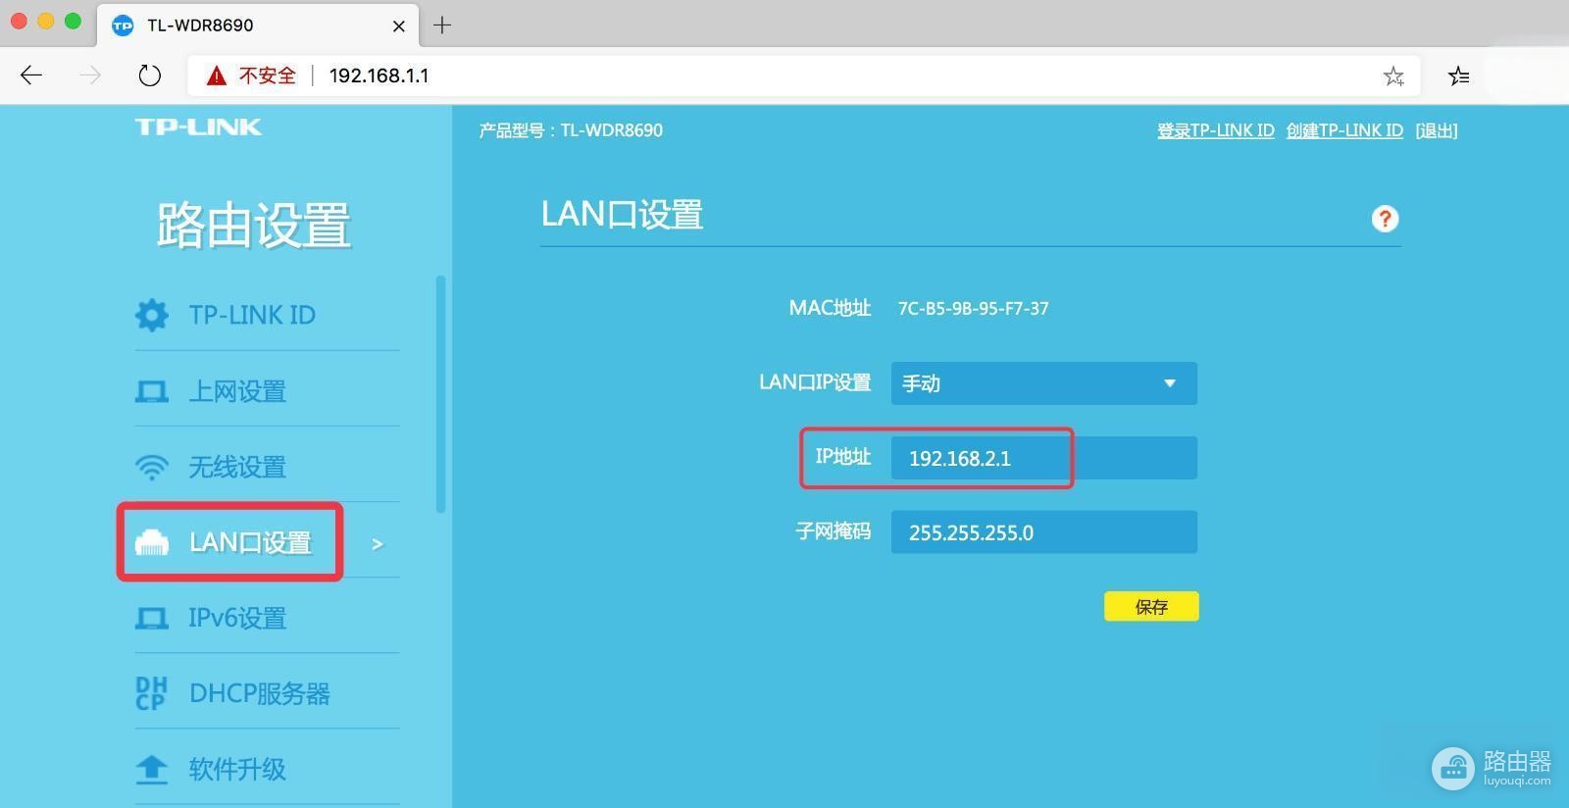This screenshot has width=1569, height=808.
Task: Open a new browser tab
Action: [x=442, y=25]
